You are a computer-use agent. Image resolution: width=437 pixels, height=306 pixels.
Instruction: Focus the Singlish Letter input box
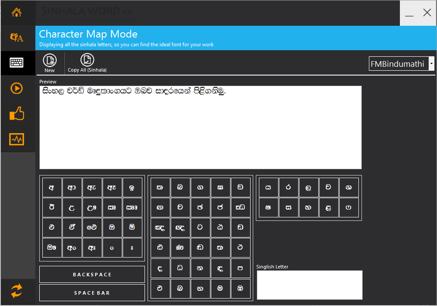[310, 285]
